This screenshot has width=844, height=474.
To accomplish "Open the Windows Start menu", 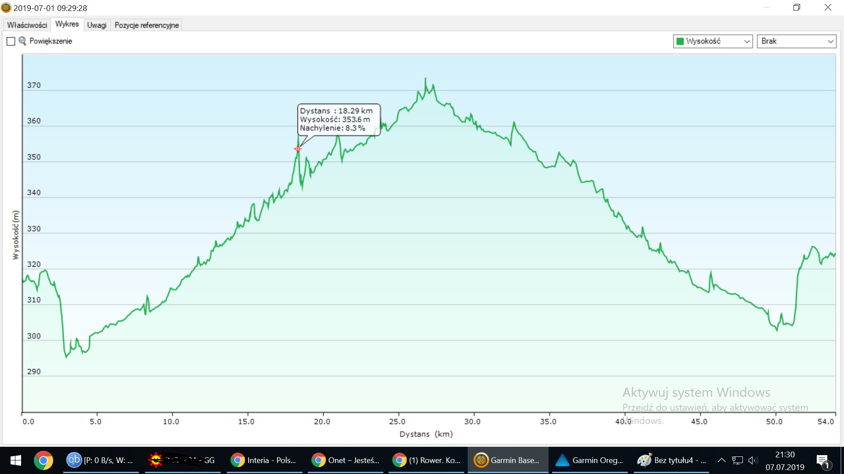I will coord(16,460).
